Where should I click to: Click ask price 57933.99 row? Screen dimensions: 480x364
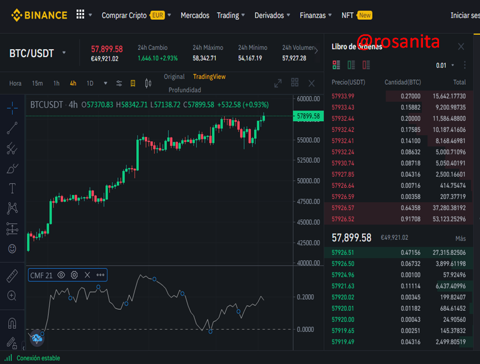tap(399, 96)
